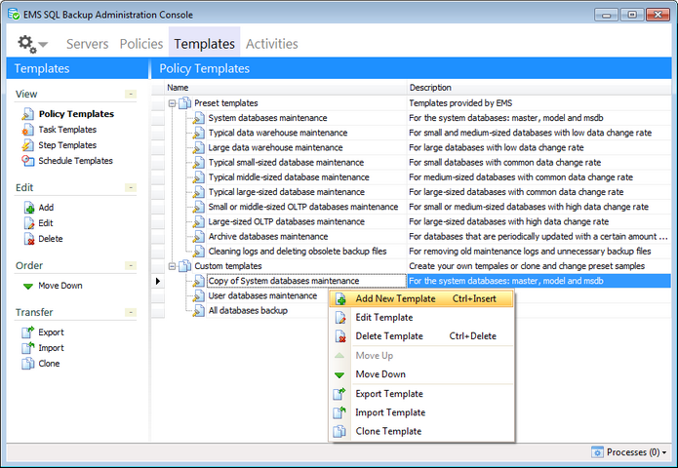This screenshot has height=468, width=678.
Task: Click icon beside System databases maintenance
Action: point(199,118)
